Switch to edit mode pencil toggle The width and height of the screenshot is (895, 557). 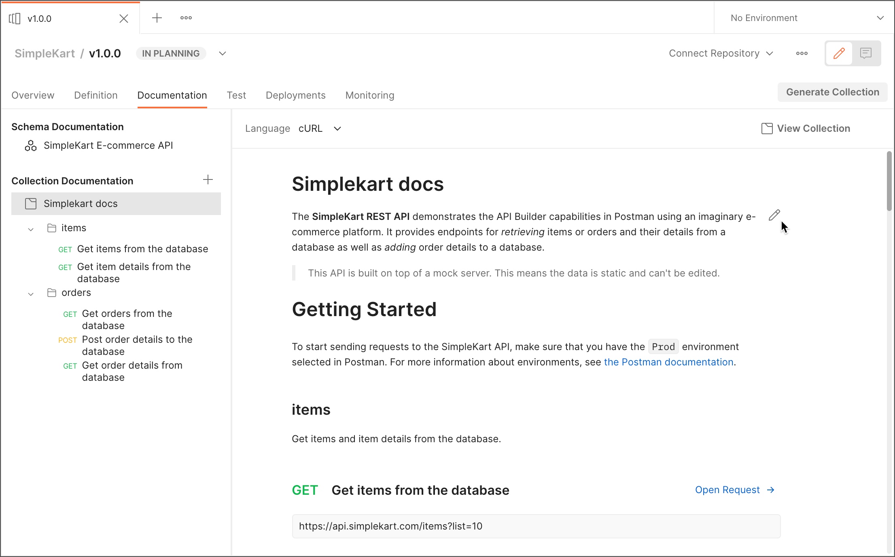[x=839, y=53]
